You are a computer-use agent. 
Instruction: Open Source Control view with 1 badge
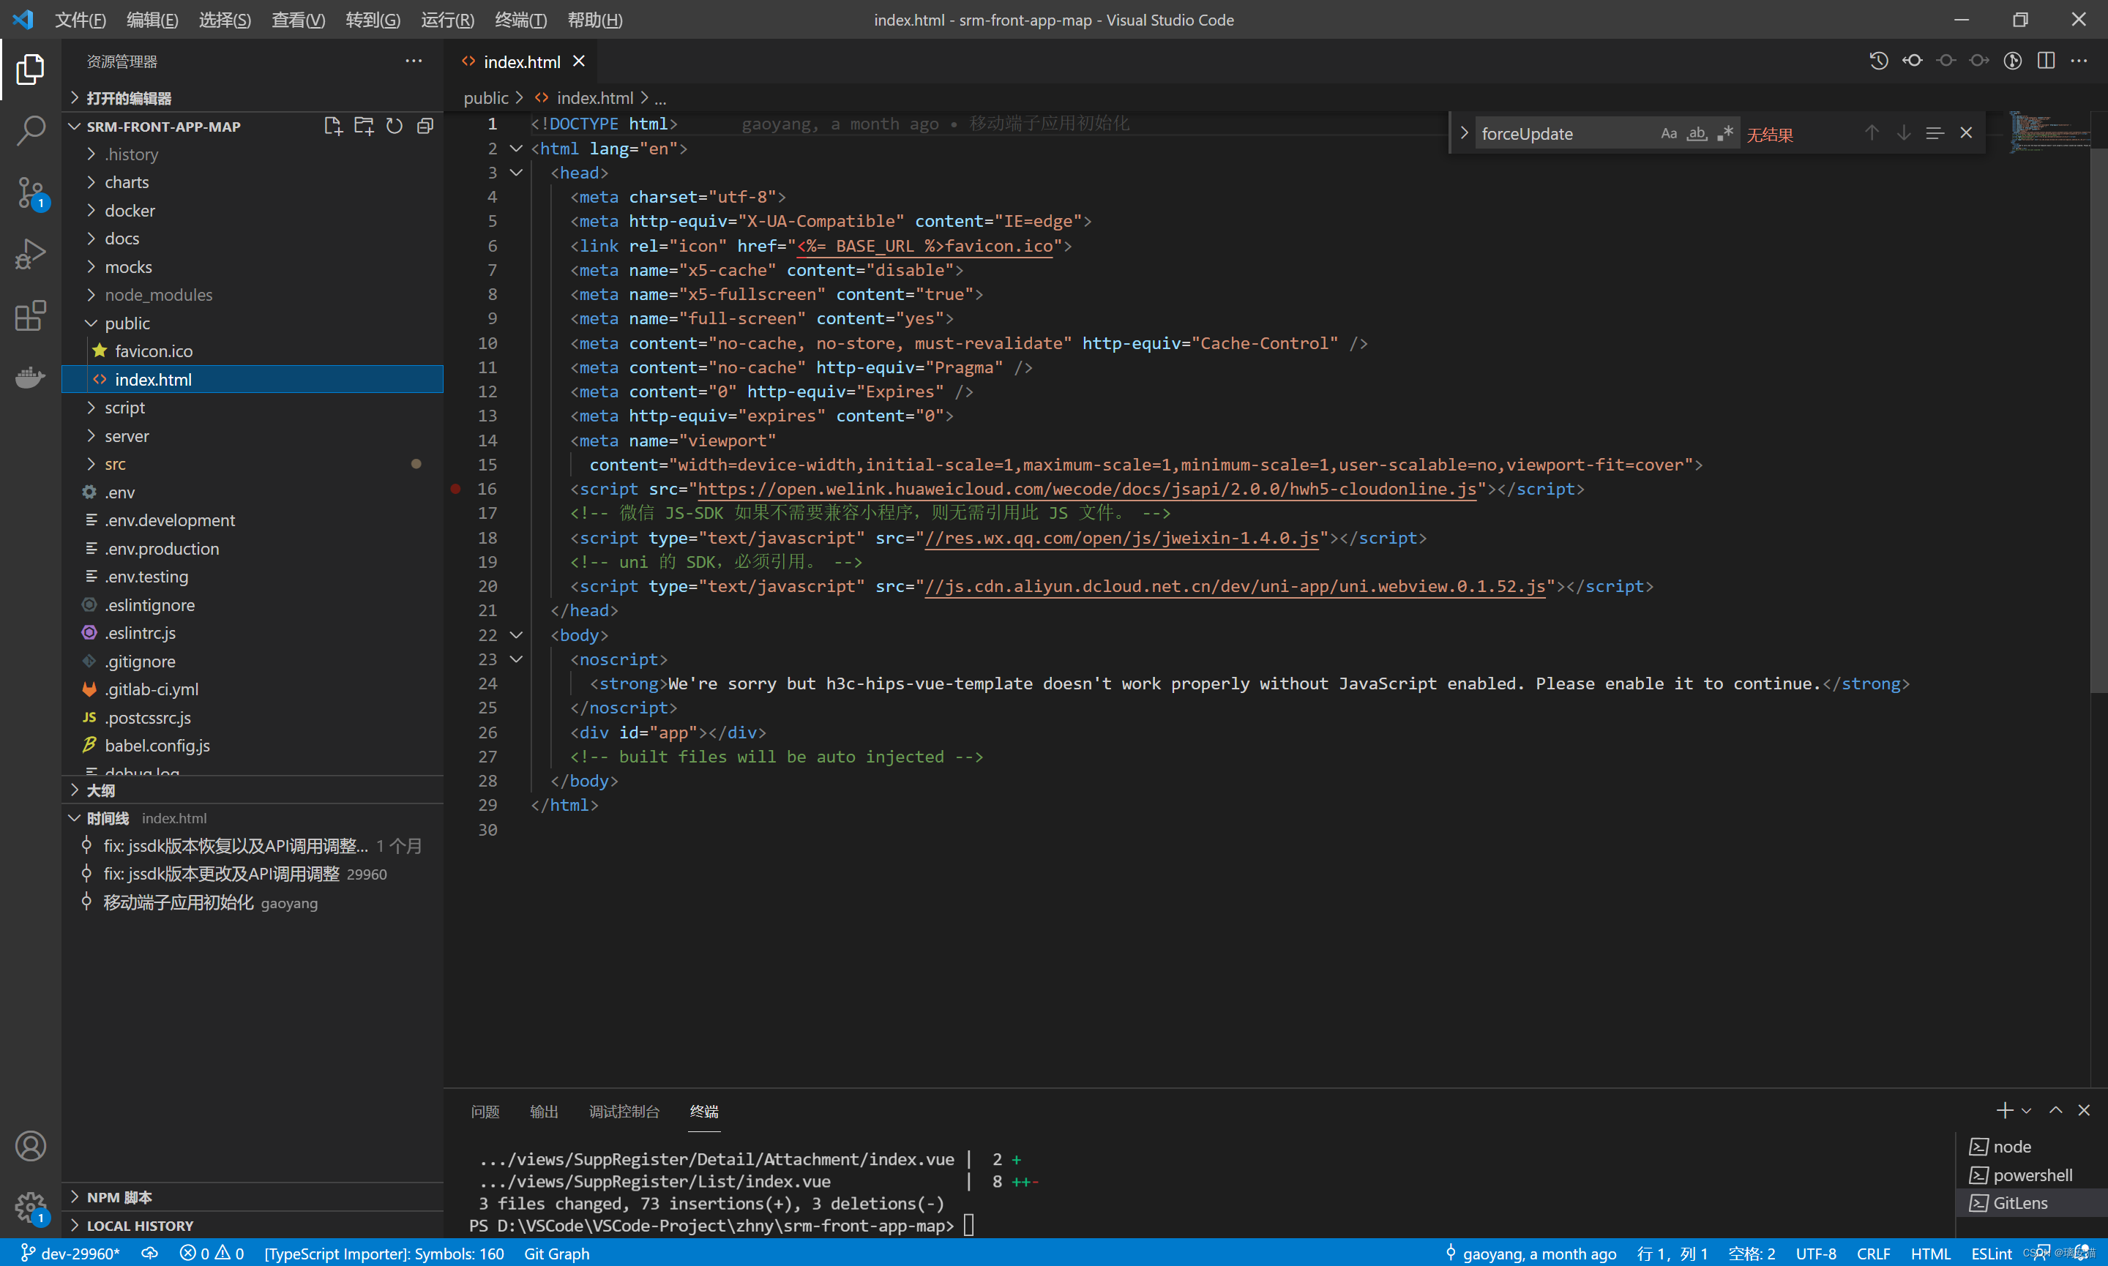30,192
